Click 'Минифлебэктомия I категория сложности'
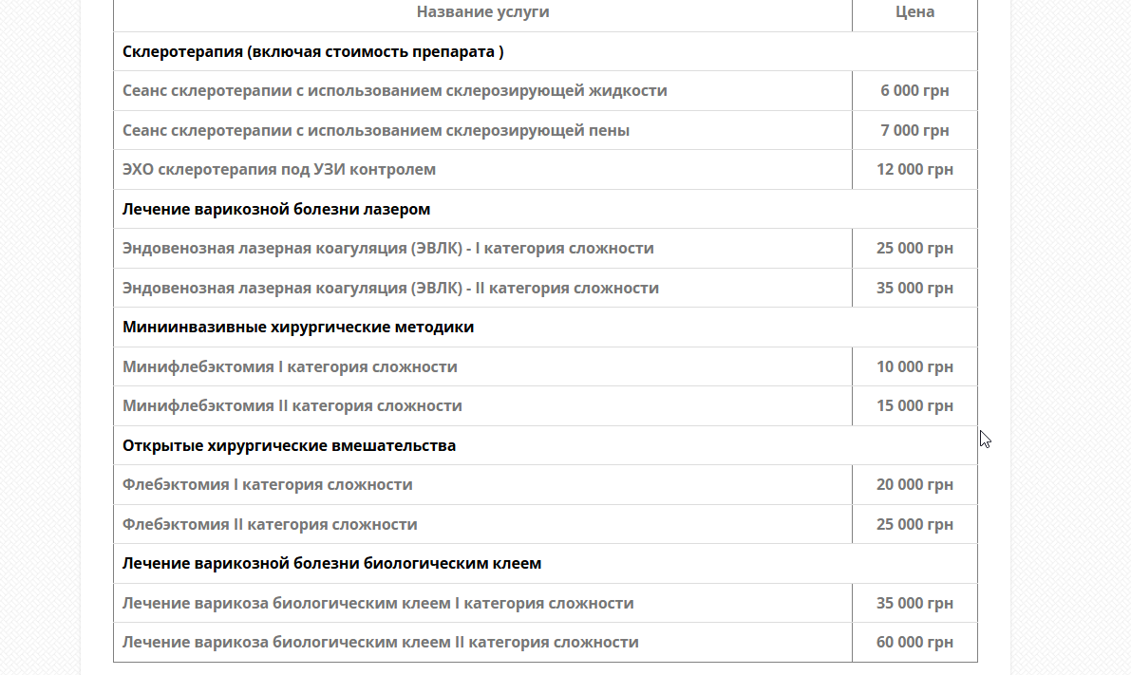This screenshot has width=1131, height=675. [x=290, y=366]
